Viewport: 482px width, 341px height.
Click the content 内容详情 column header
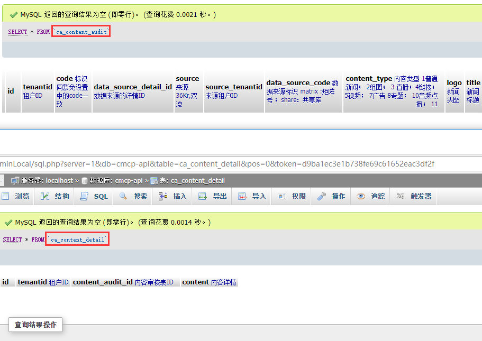pos(210,282)
